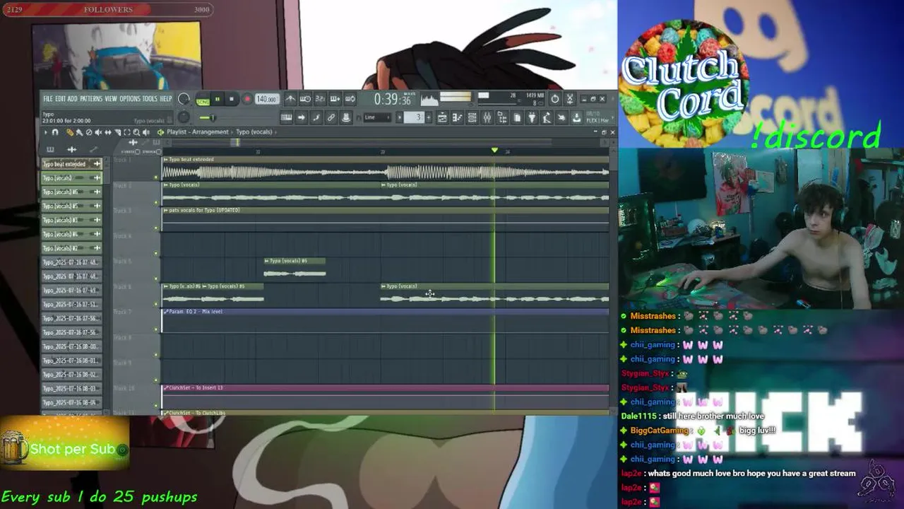Mute Track 1 with its green dot

(x=156, y=177)
